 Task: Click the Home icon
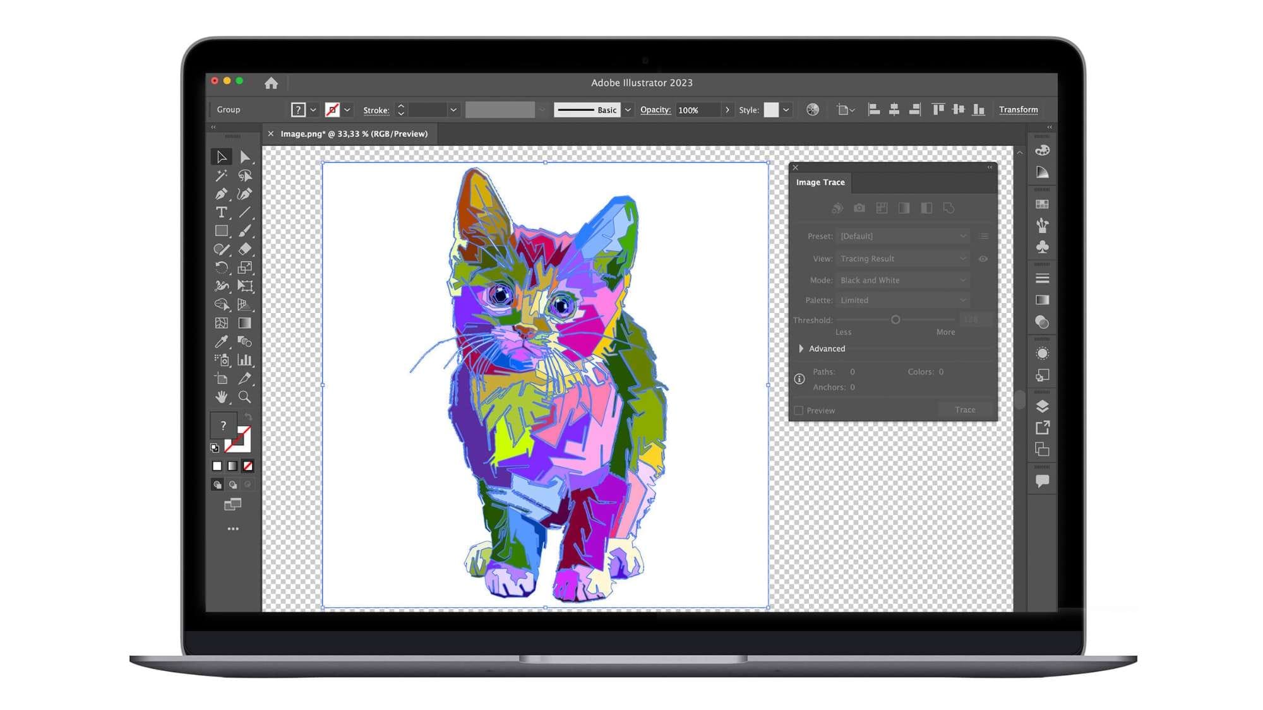click(x=271, y=83)
